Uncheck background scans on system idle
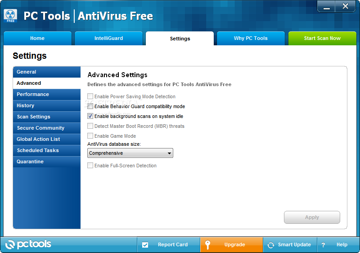This screenshot has width=360, height=253. point(90,116)
